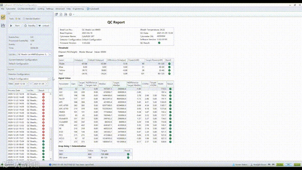Open the Advanced menu
302x170 pixels.
[x=60, y=9]
